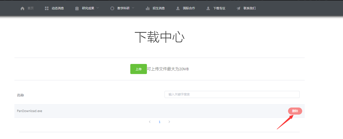Viewport: 343px width, 139px height.
Task: Click the PanDownload.exe file name
Action: point(29,111)
